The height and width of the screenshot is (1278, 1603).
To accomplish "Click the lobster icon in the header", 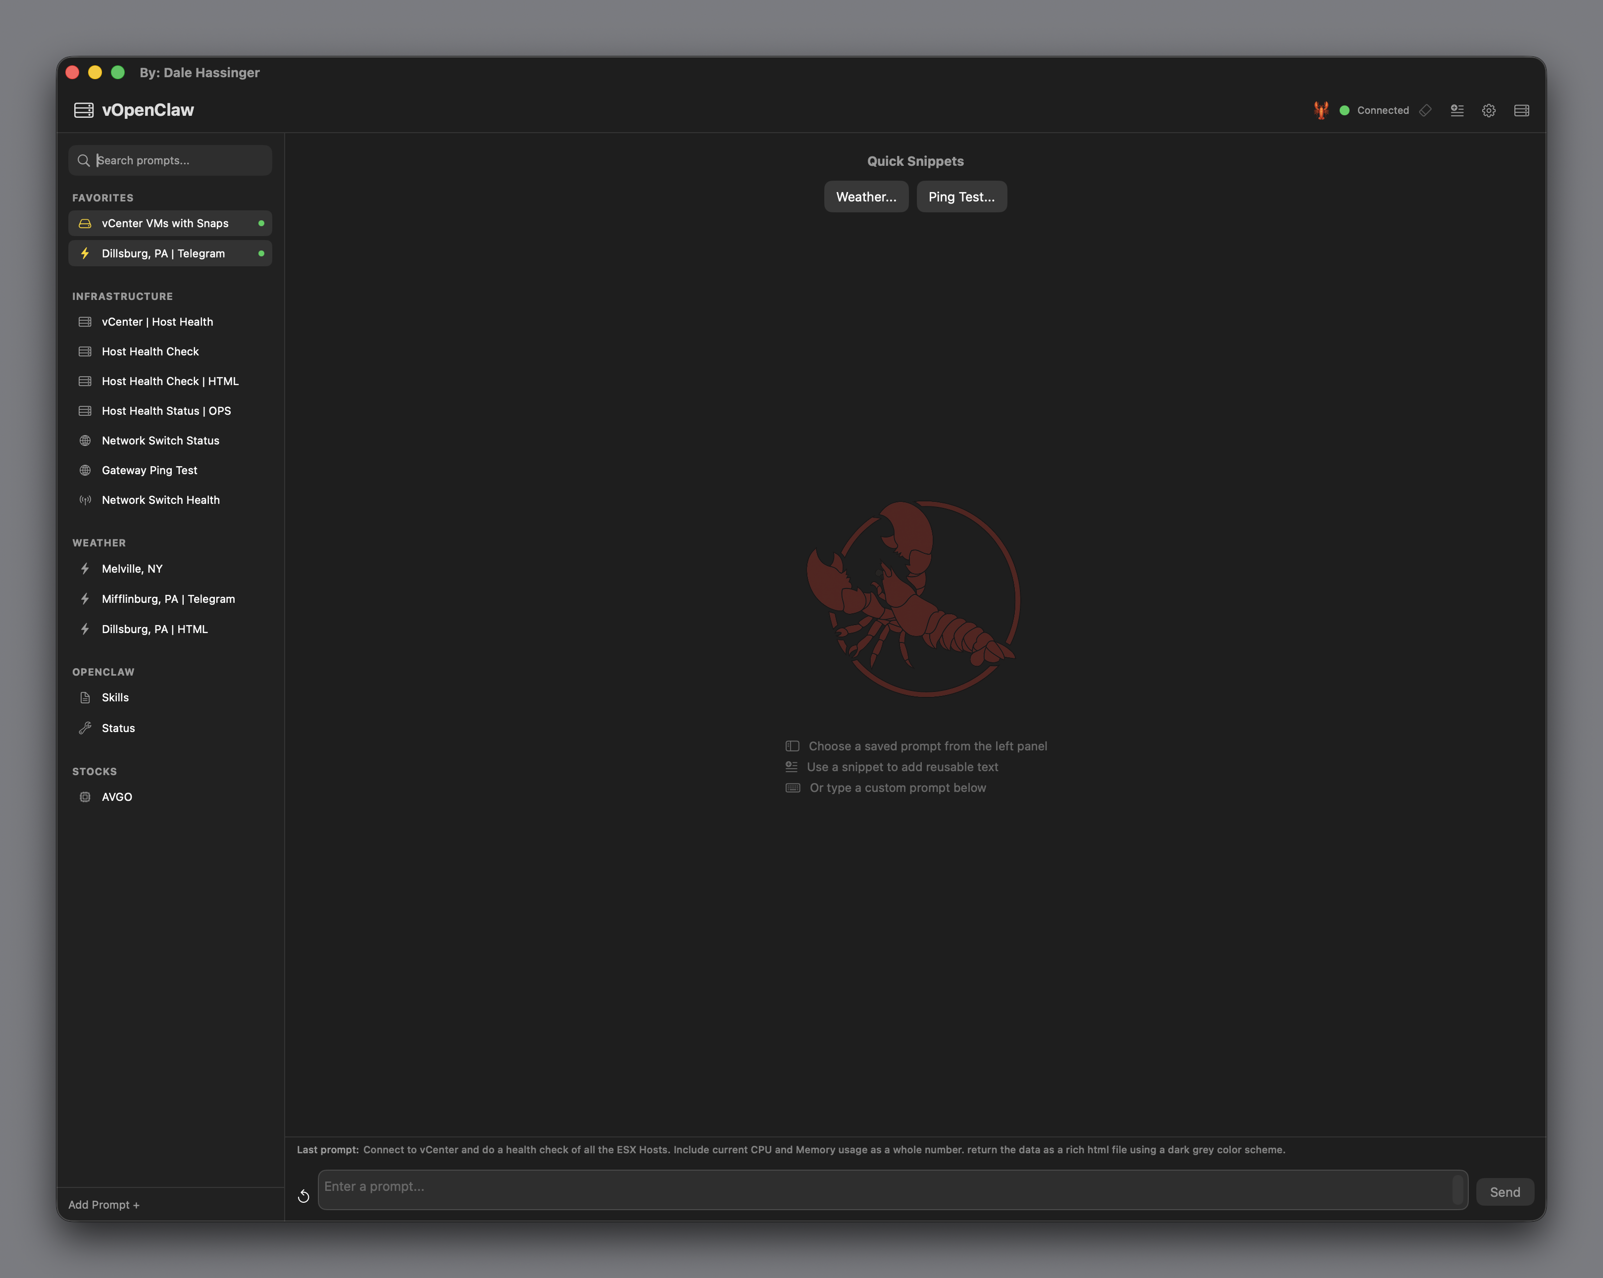I will pyautogui.click(x=1320, y=110).
